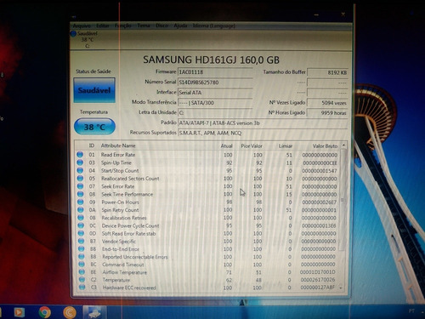Open the Disco menu
The image size is (425, 319).
(161, 26)
